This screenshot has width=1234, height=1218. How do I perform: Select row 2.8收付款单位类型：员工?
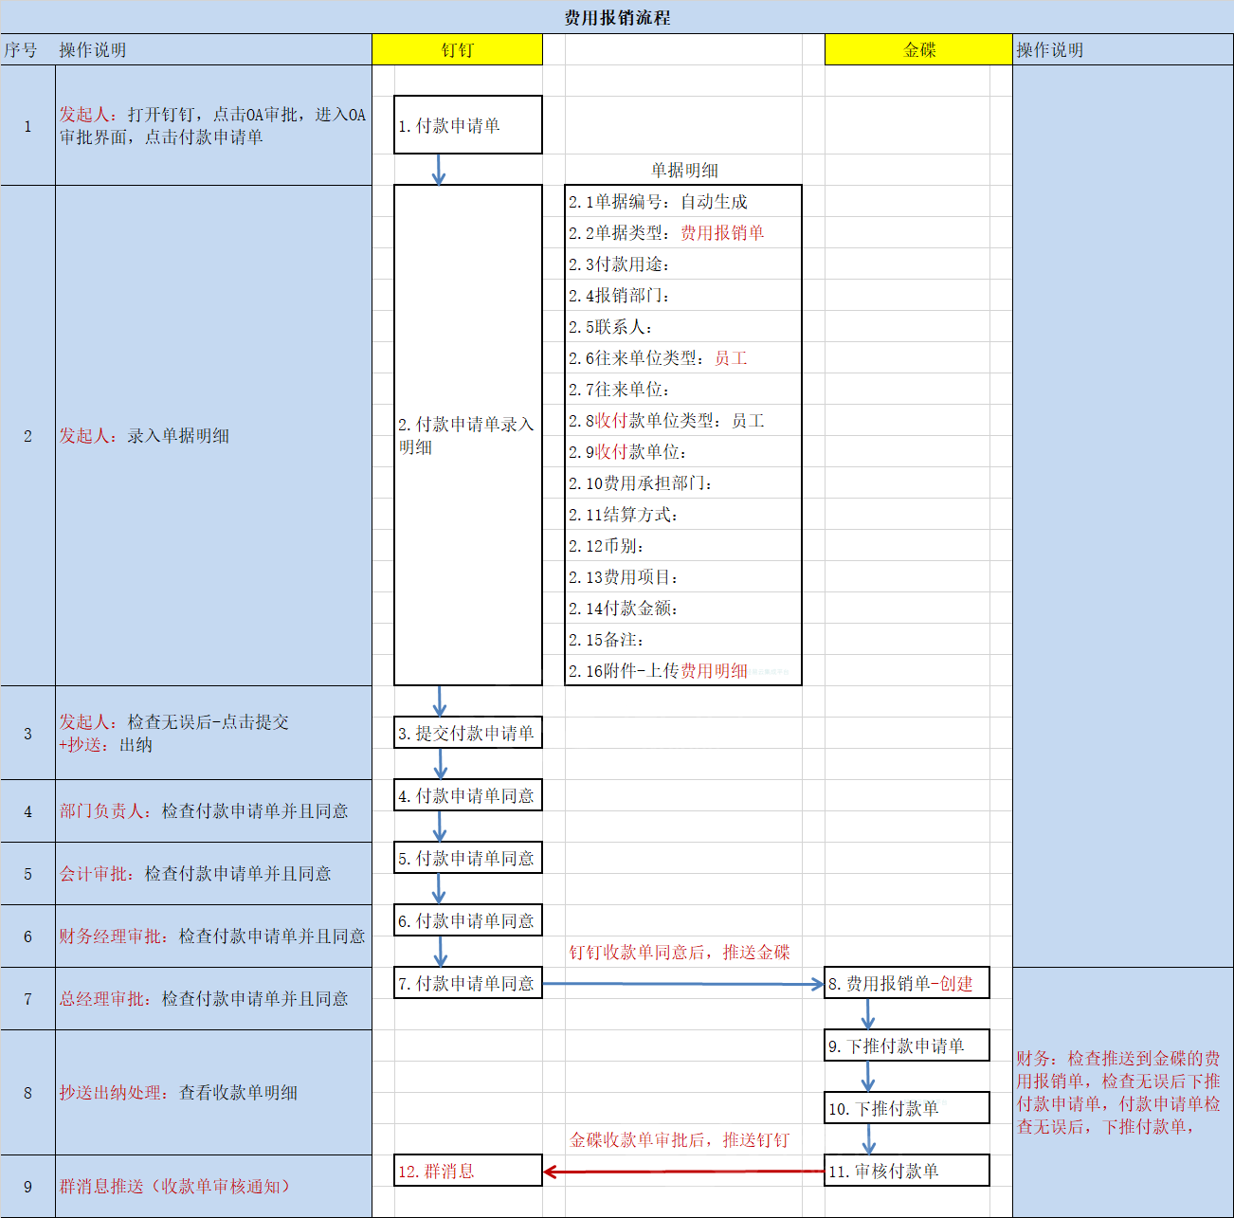point(683,420)
